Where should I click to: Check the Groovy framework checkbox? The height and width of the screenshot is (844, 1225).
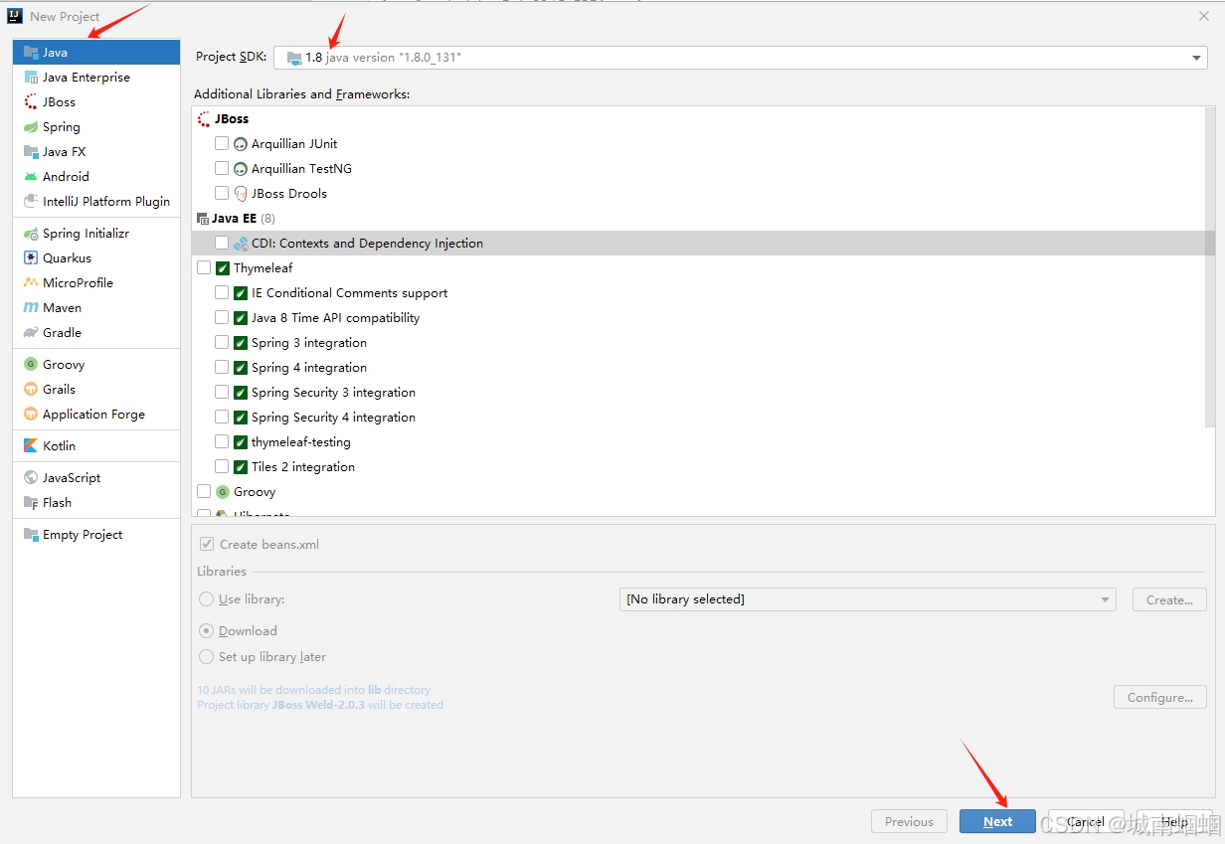[x=204, y=491]
